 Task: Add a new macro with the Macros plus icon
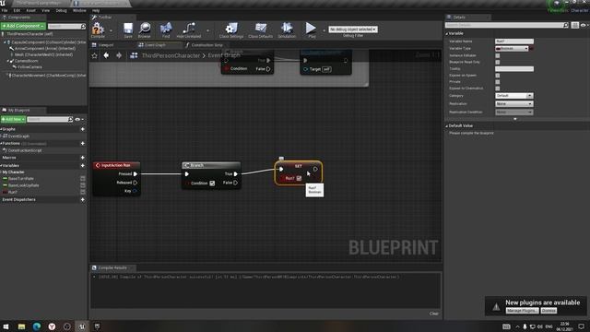click(x=82, y=158)
